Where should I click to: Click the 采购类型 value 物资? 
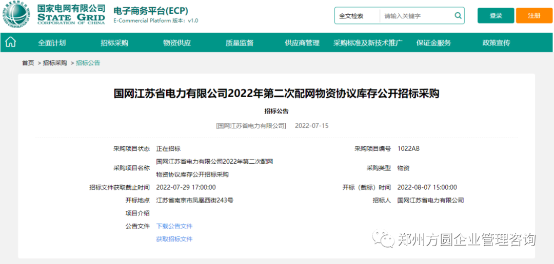(404, 168)
